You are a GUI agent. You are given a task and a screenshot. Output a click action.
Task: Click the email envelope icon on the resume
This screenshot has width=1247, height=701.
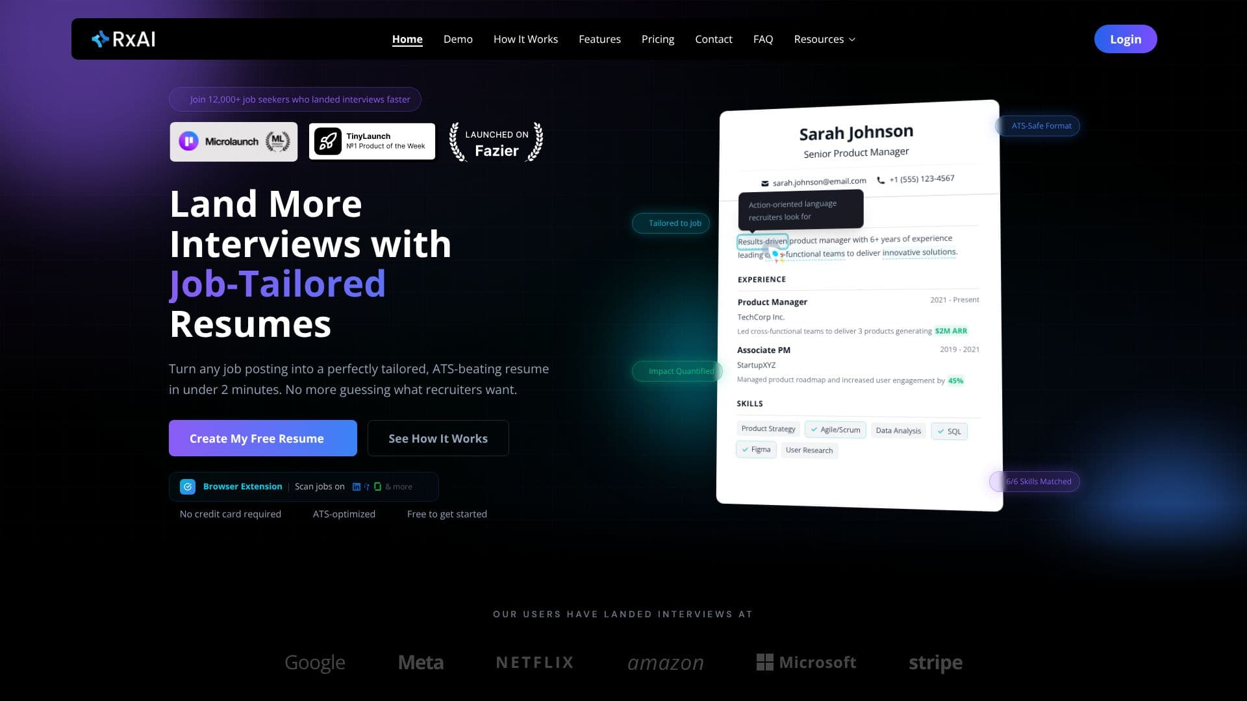pos(765,183)
